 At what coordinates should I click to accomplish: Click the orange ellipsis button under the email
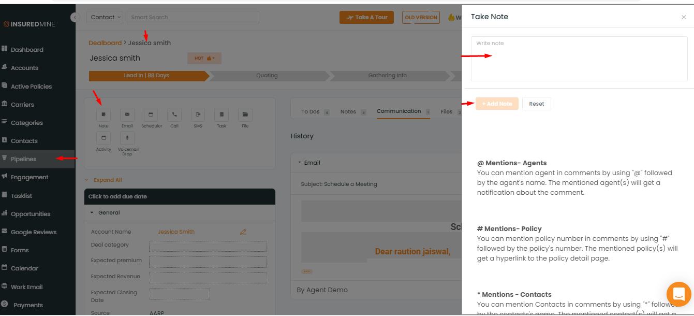pos(307,271)
